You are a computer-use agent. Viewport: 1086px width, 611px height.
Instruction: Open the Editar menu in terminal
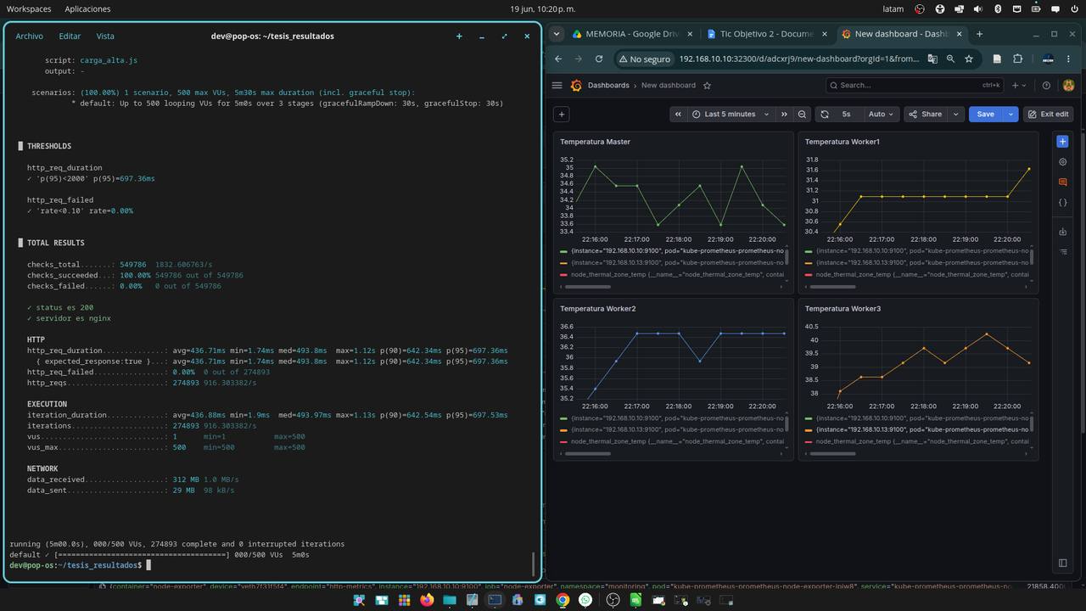click(x=70, y=36)
